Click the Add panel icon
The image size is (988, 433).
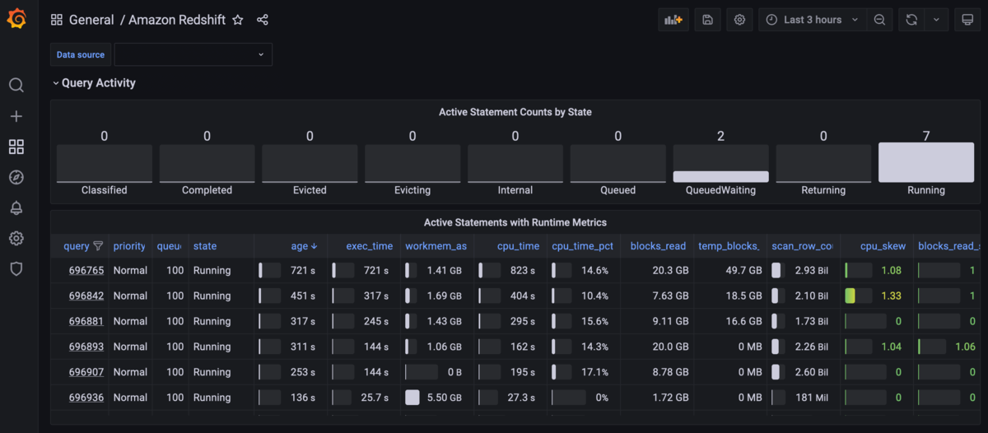tap(673, 20)
